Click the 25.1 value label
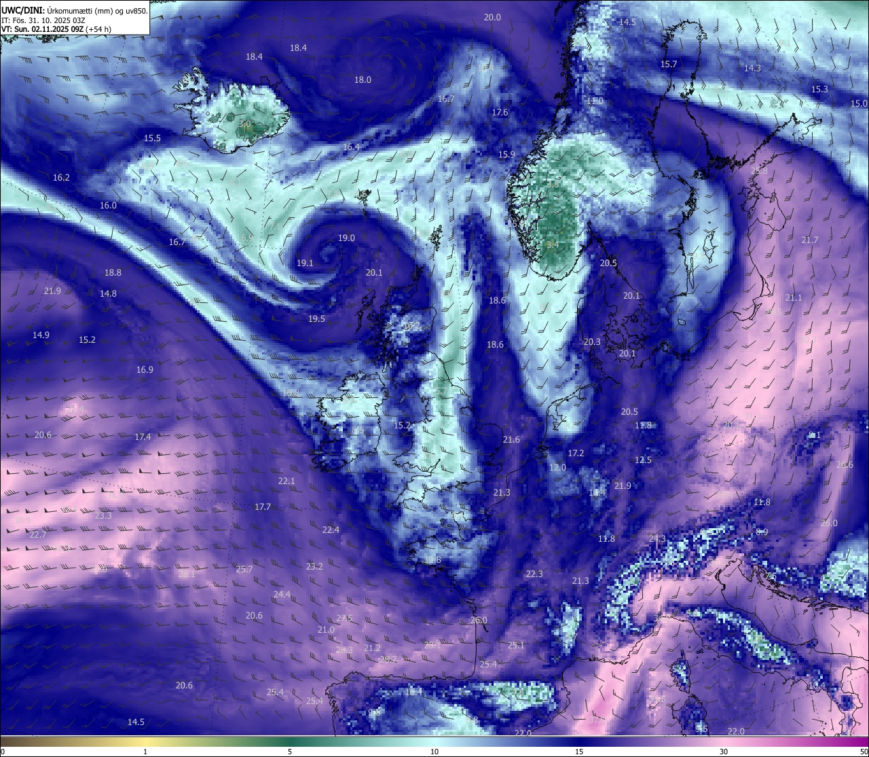The image size is (869, 757). tap(516, 645)
